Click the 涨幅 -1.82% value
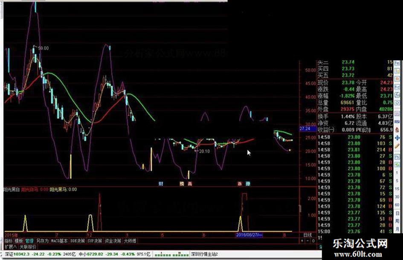Image resolution: width=403 pixels, height=260 pixels. [347, 96]
